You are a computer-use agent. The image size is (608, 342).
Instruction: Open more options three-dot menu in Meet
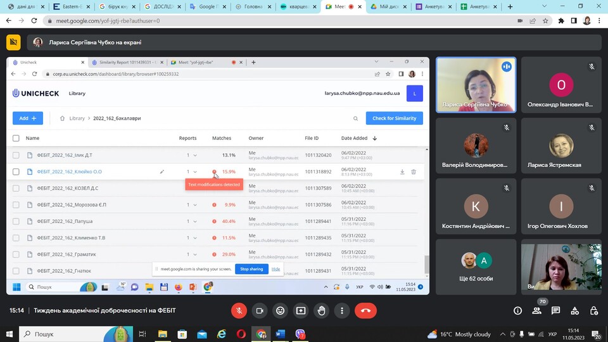tap(342, 310)
